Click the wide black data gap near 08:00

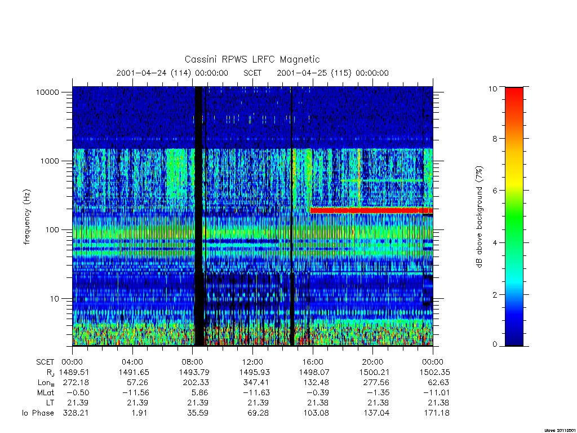tap(199, 216)
